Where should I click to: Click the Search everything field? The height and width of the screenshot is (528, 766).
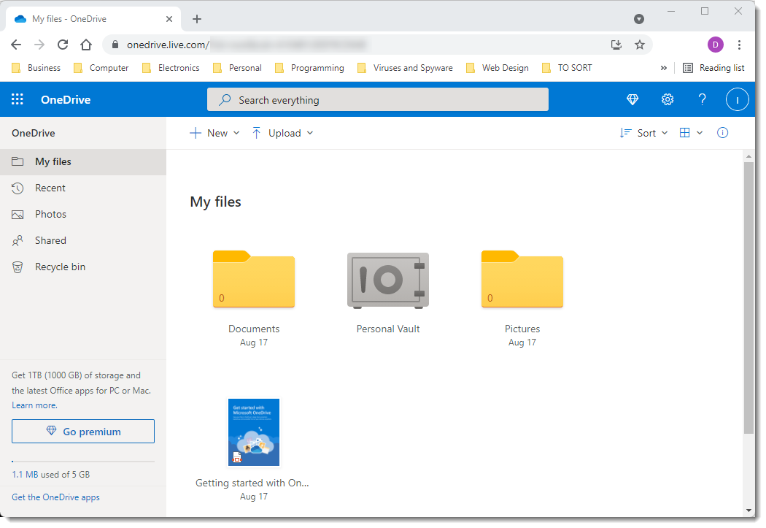377,99
